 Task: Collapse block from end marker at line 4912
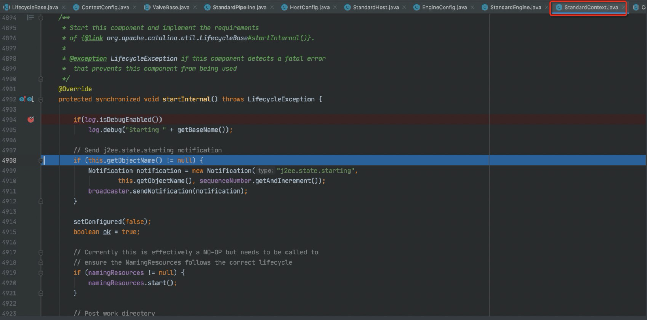41,202
